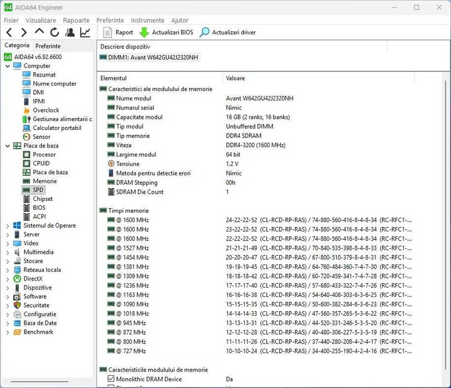Collapse the Computer tree node
Screen dimensions: 451x388
click(x=7, y=66)
